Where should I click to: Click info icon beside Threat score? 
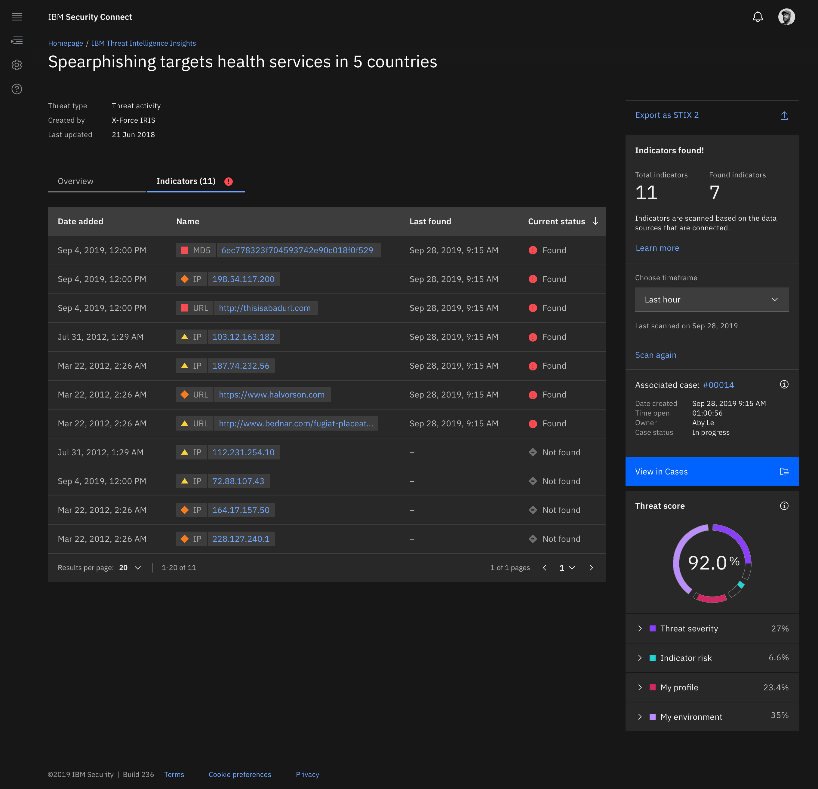coord(784,506)
